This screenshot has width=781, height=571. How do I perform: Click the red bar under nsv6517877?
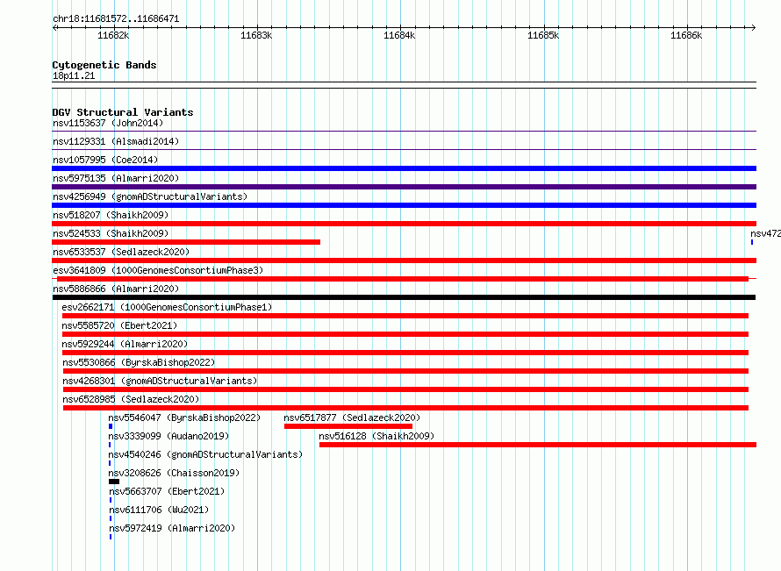tap(348, 426)
